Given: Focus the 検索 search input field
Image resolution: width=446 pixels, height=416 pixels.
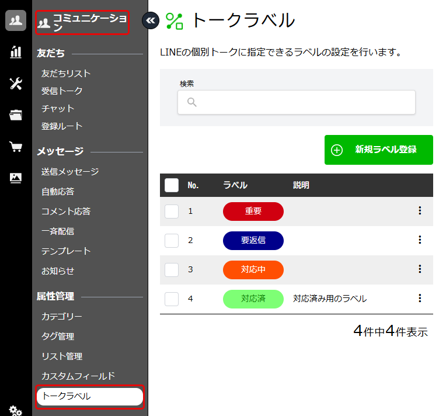Looking at the screenshot, I should tap(297, 102).
